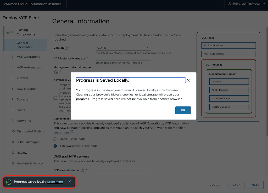Viewport: 268px width, 193px height.
Task: Open the Version 9.0.1.0 dropdown
Action: [x=123, y=48]
